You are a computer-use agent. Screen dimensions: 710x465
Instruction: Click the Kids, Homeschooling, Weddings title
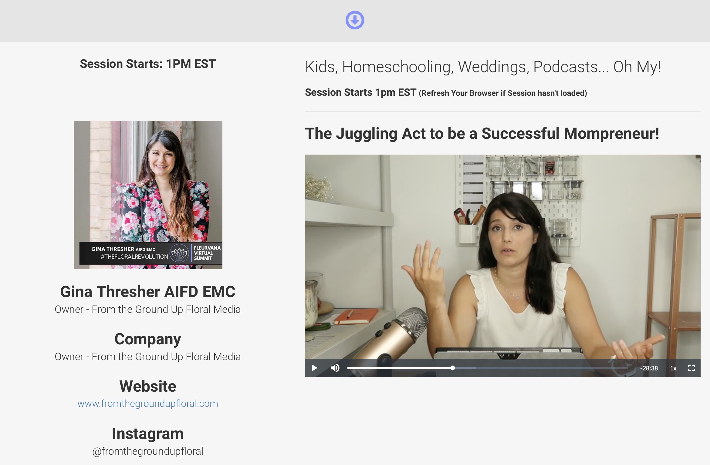click(x=482, y=67)
